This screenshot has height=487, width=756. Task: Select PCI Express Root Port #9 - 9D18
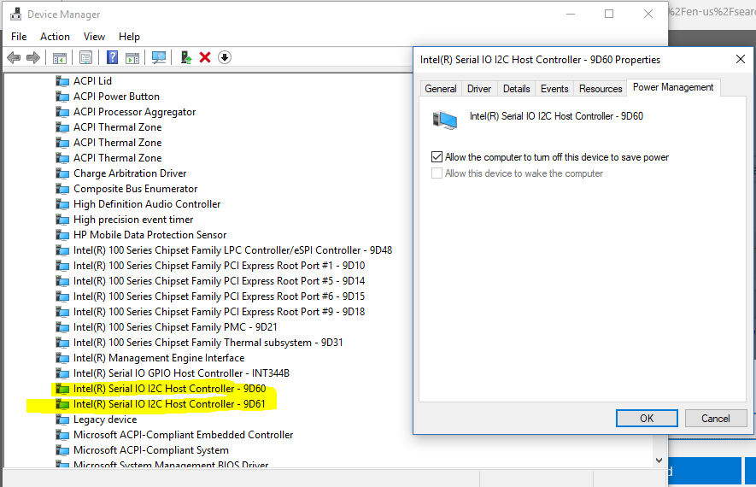[x=219, y=312]
